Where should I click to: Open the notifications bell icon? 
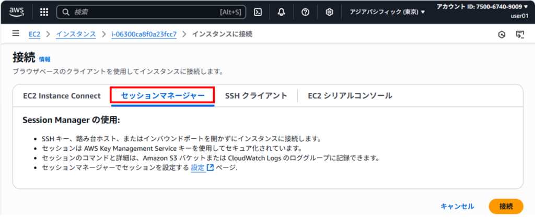pos(282,13)
